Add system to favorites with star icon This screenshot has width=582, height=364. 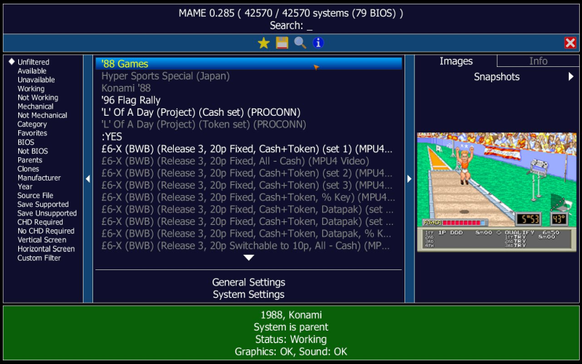[x=263, y=43]
